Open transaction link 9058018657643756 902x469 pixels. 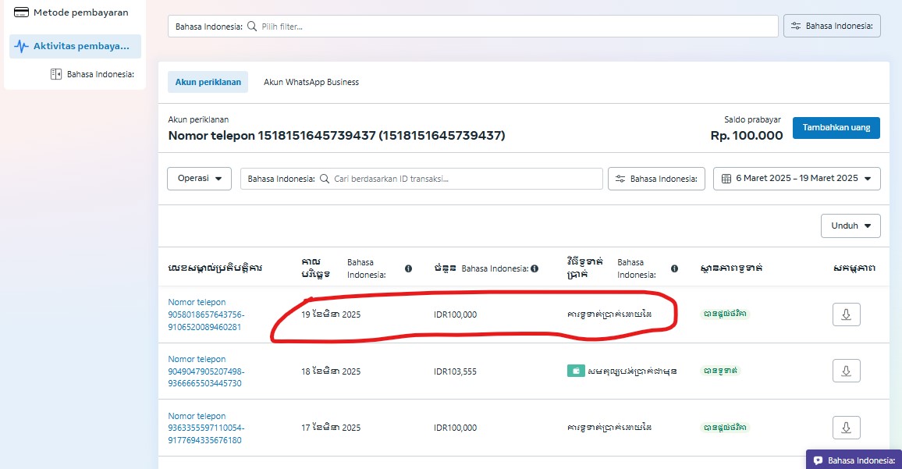pyautogui.click(x=206, y=314)
